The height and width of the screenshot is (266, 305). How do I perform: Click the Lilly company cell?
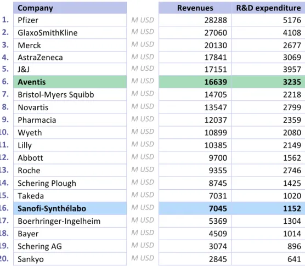tap(70, 145)
